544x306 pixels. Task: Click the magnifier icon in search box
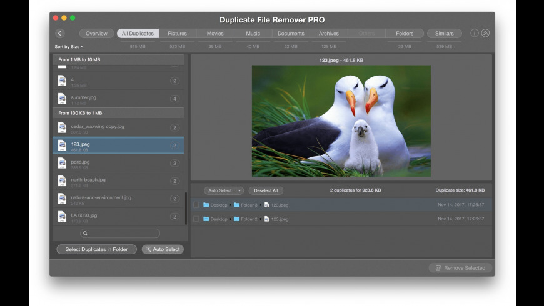point(86,234)
